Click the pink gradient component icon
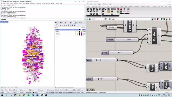The width and height of the screenshot is (172, 97). pos(118,9)
